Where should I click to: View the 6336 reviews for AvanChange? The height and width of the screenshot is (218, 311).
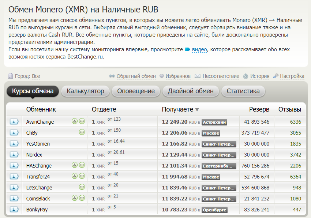(296, 122)
